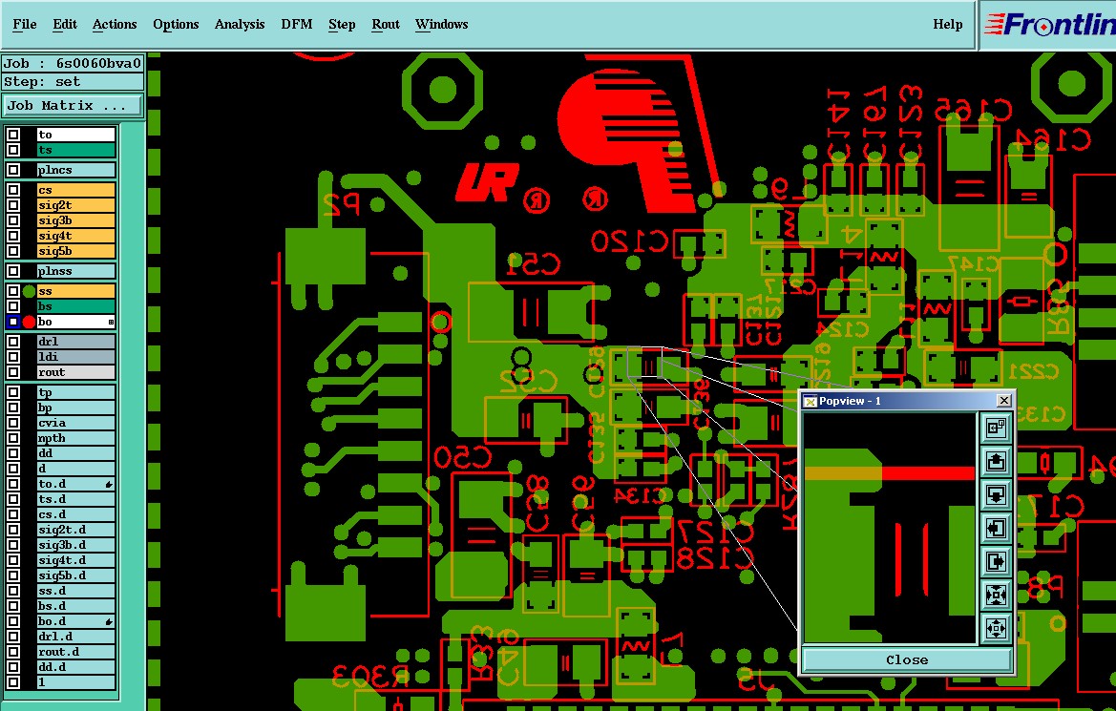The width and height of the screenshot is (1116, 711).
Task: Click the pan right icon in Popview
Action: pyautogui.click(x=996, y=561)
